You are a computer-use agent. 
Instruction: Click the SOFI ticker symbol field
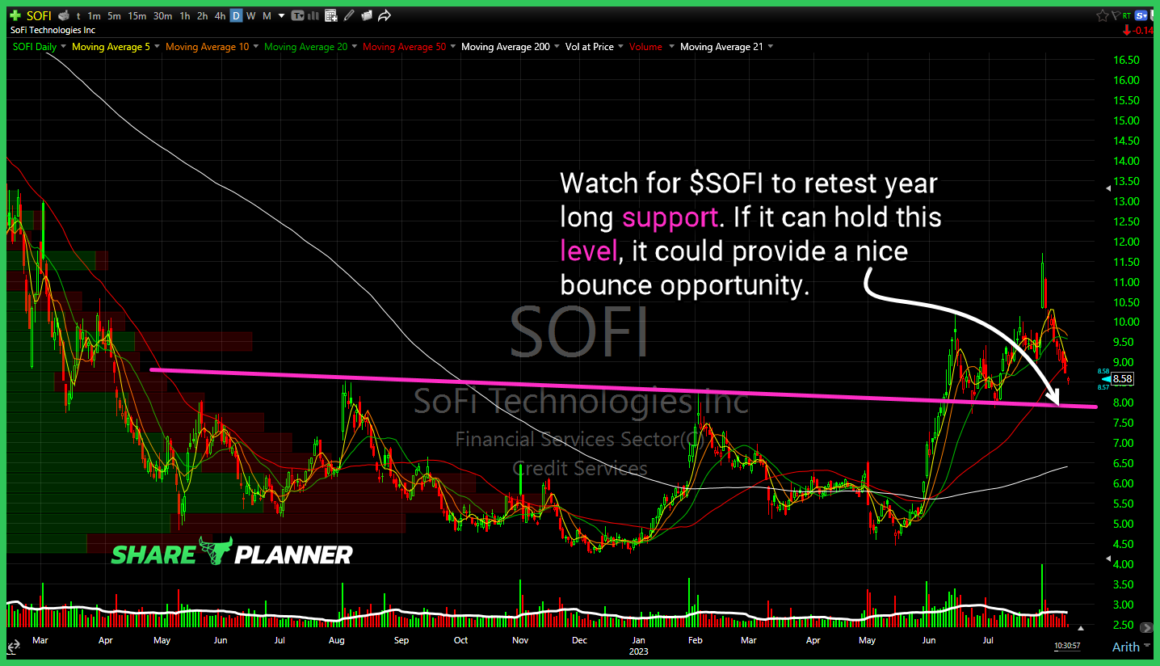pos(39,15)
